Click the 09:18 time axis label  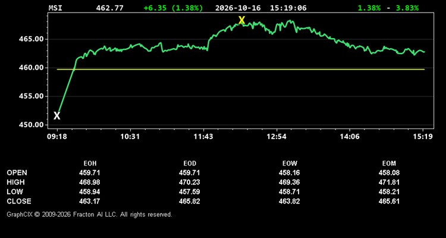(57, 137)
